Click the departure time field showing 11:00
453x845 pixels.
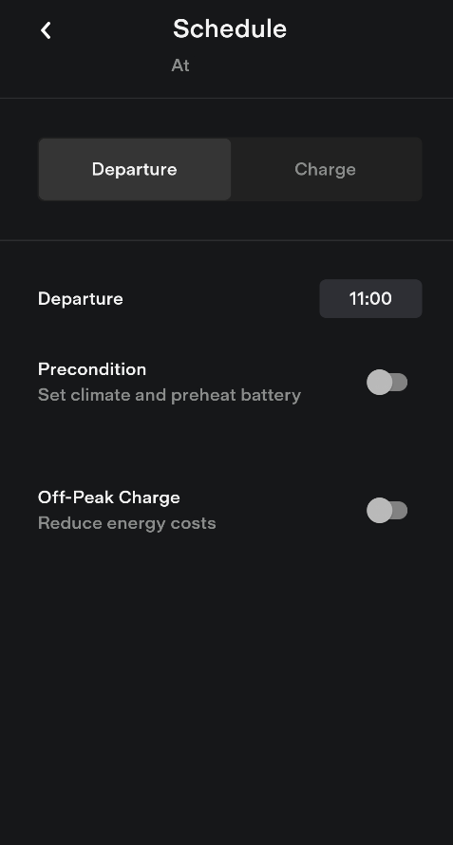tap(370, 298)
